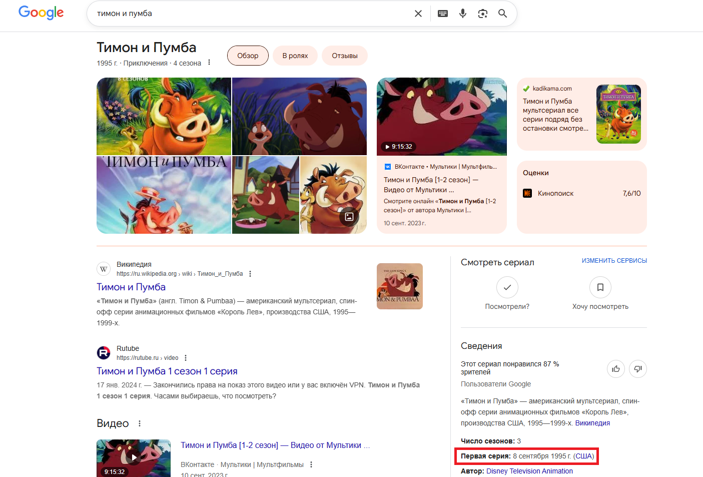Switch to the 'В ролях' tab
703x477 pixels.
coord(295,56)
